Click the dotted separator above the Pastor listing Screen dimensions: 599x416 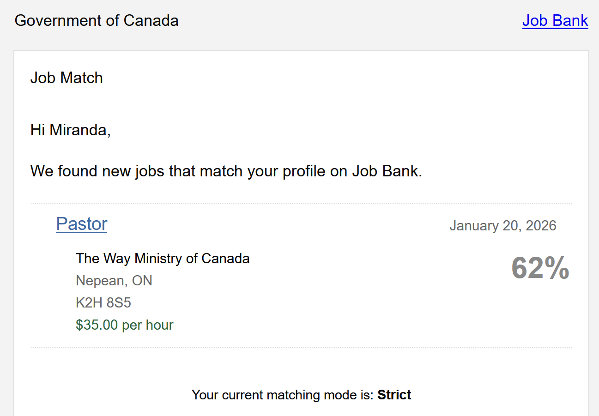coord(301,203)
